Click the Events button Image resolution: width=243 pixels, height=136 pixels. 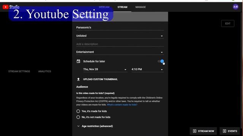click(230, 131)
